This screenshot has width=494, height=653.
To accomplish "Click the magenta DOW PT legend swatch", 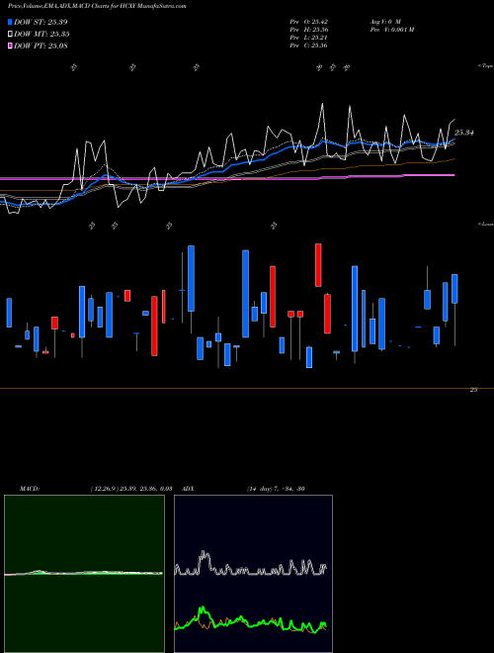I will coord(11,46).
